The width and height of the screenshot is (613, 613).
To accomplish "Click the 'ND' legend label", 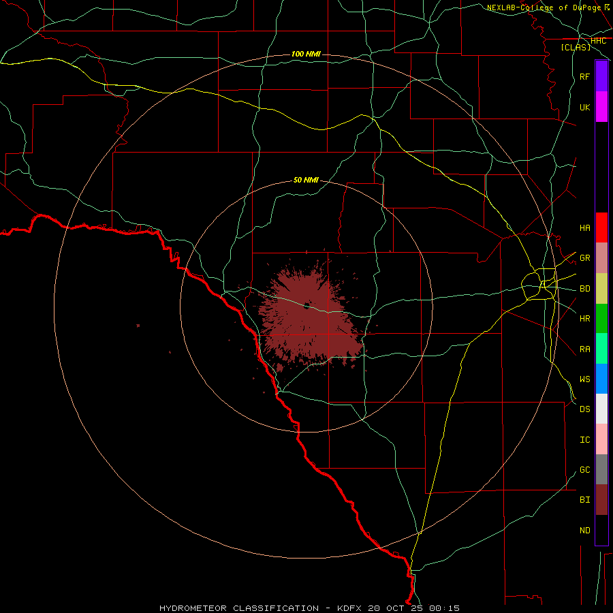I will tap(584, 531).
